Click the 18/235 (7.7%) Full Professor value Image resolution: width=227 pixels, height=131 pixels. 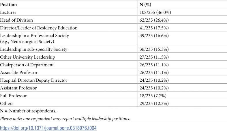153,96
